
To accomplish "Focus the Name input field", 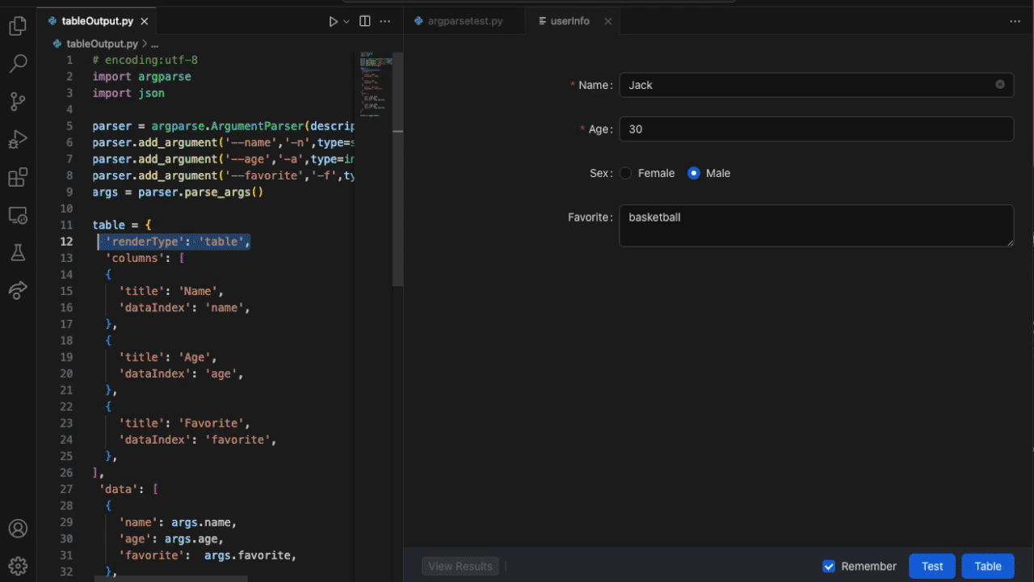I will [816, 85].
